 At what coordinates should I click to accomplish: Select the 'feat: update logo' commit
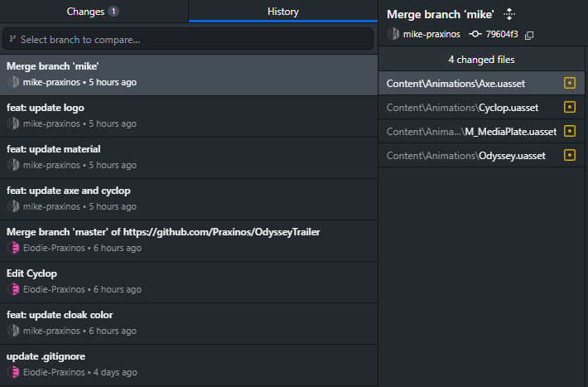click(x=188, y=116)
